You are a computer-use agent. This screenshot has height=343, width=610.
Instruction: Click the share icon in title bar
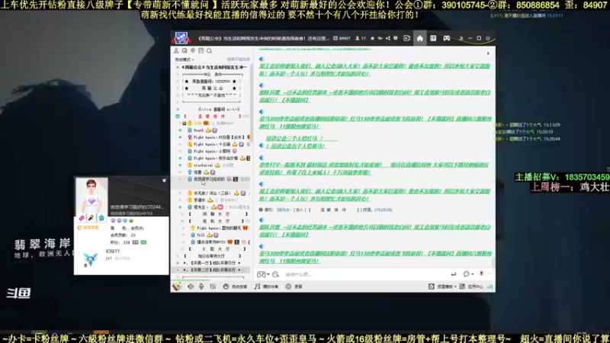388,38
